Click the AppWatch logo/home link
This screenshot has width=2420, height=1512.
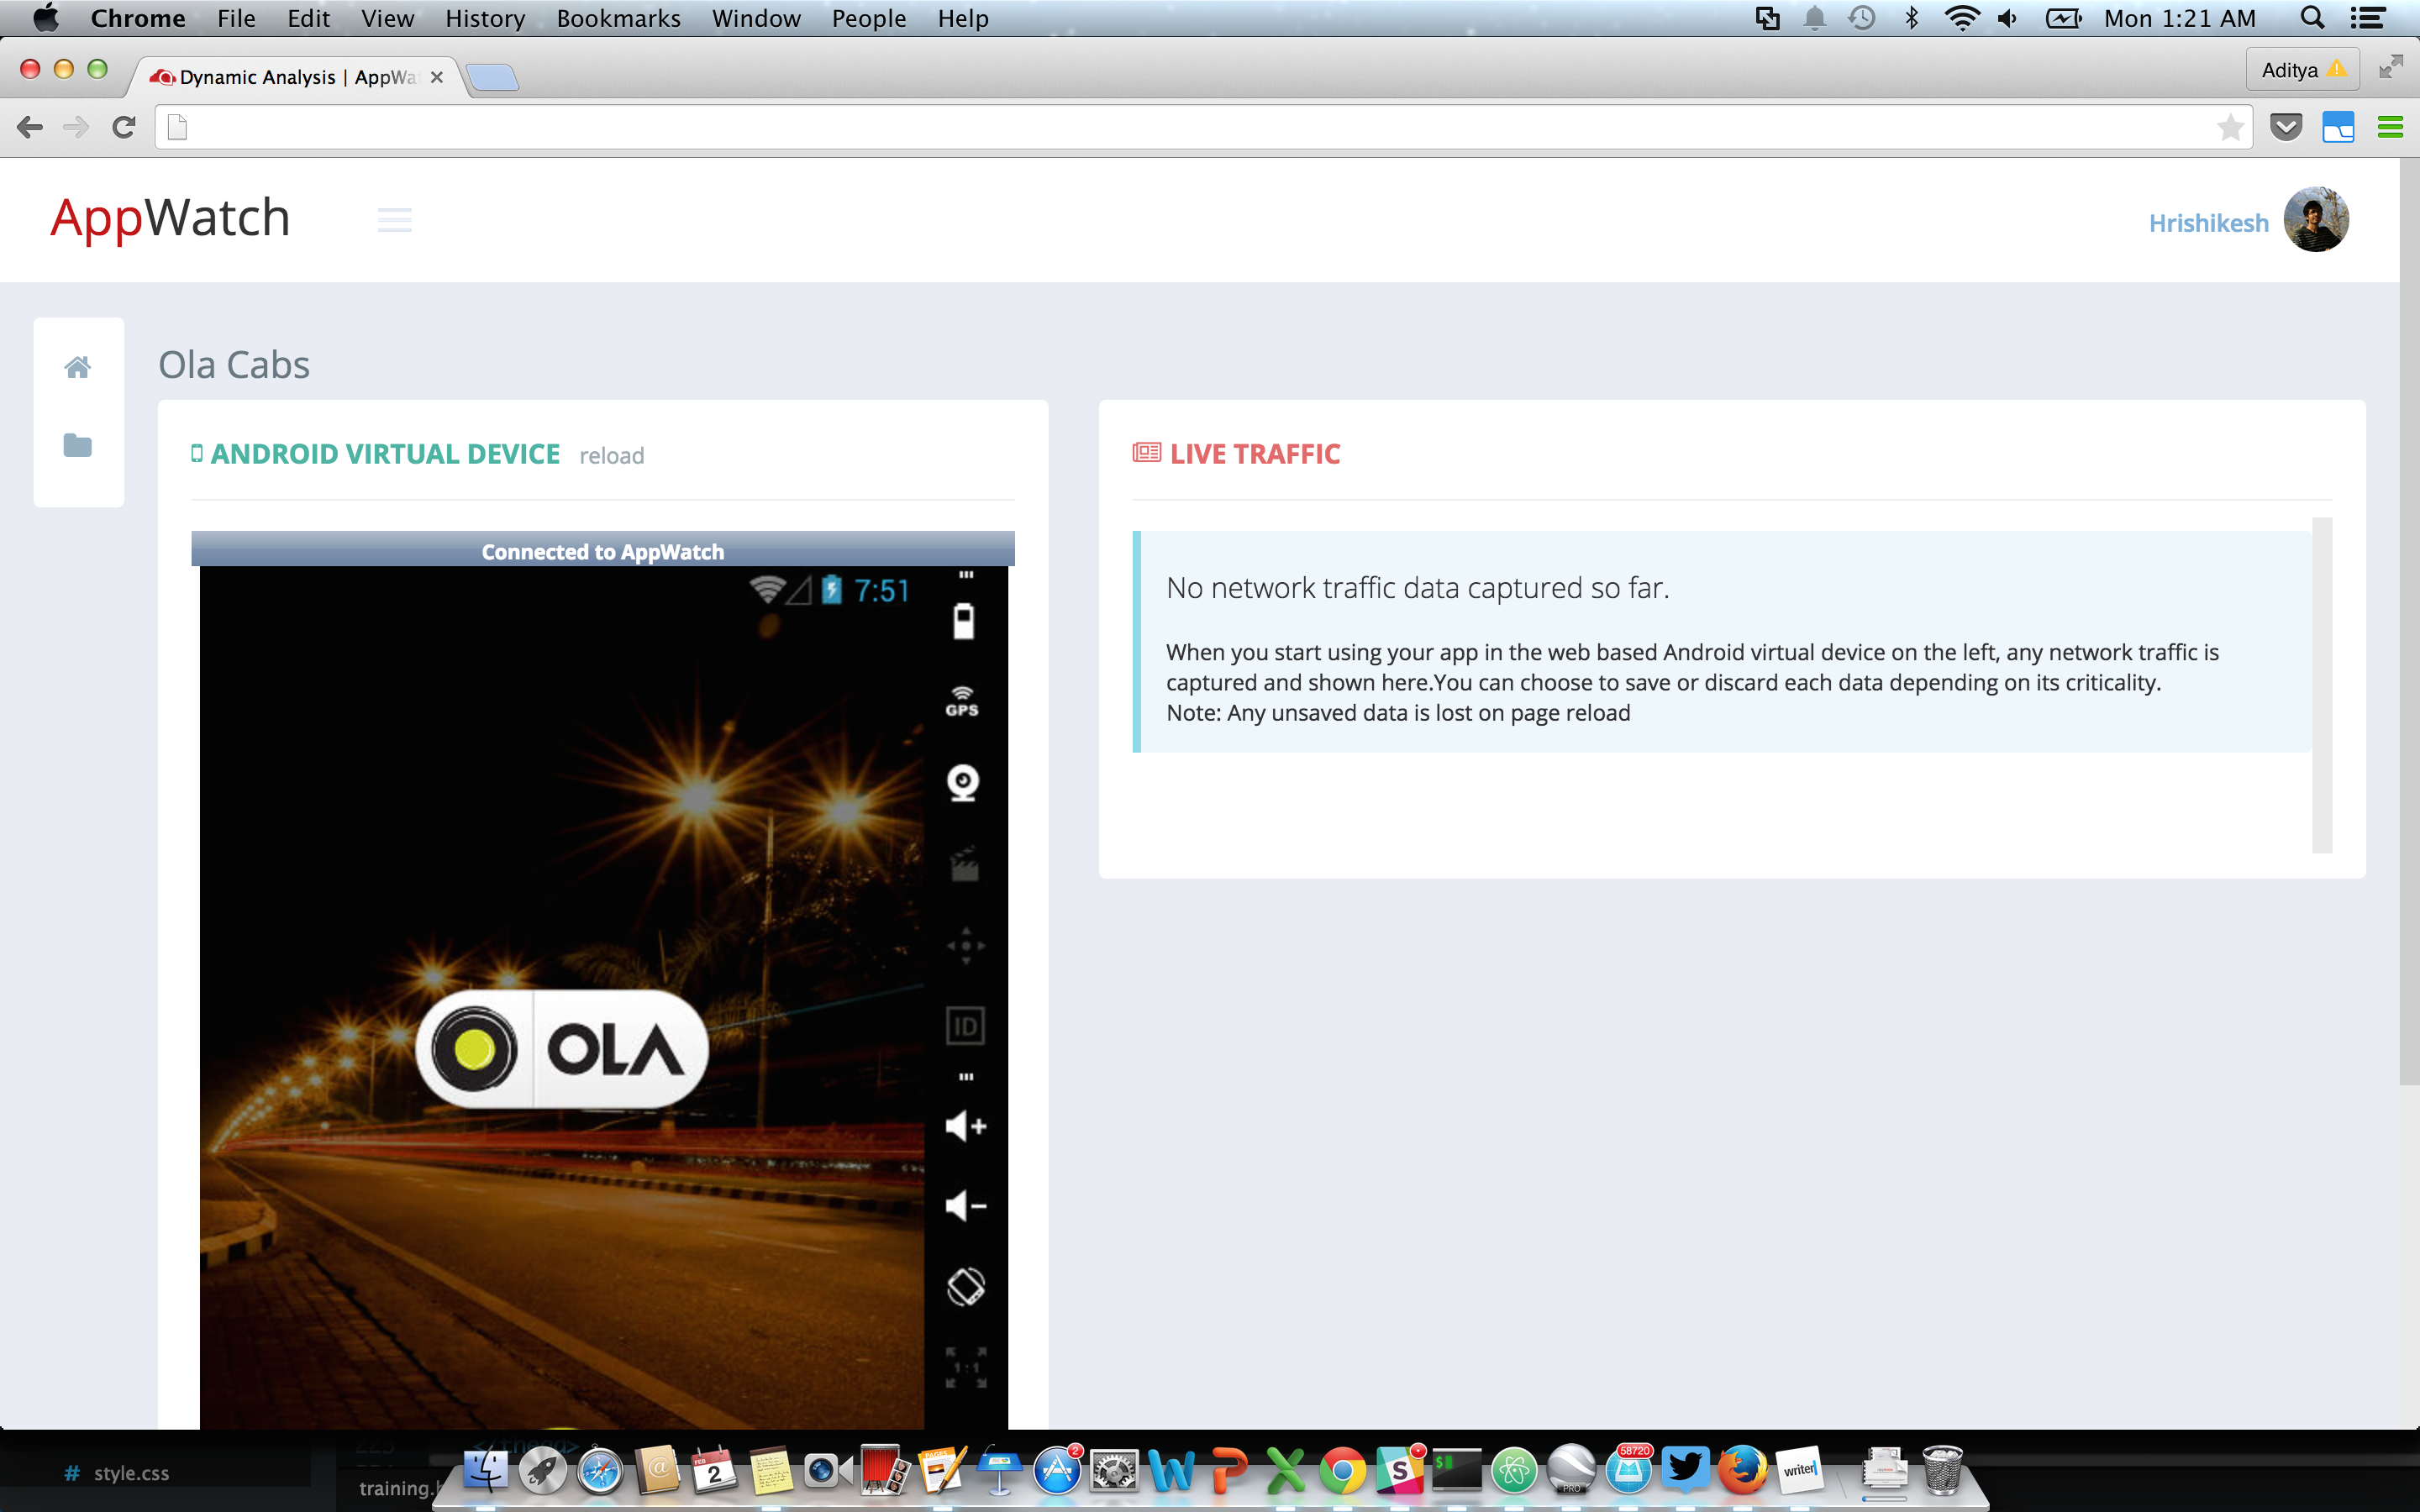tap(167, 218)
